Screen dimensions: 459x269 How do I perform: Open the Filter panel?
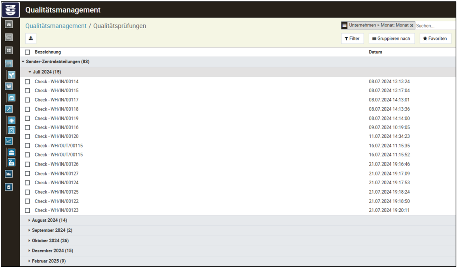click(352, 38)
